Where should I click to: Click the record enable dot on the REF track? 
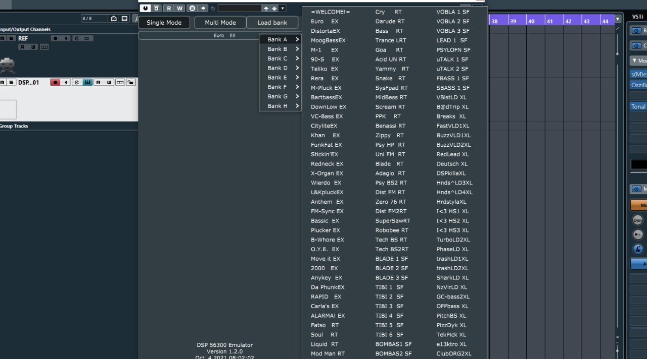[x=56, y=38]
